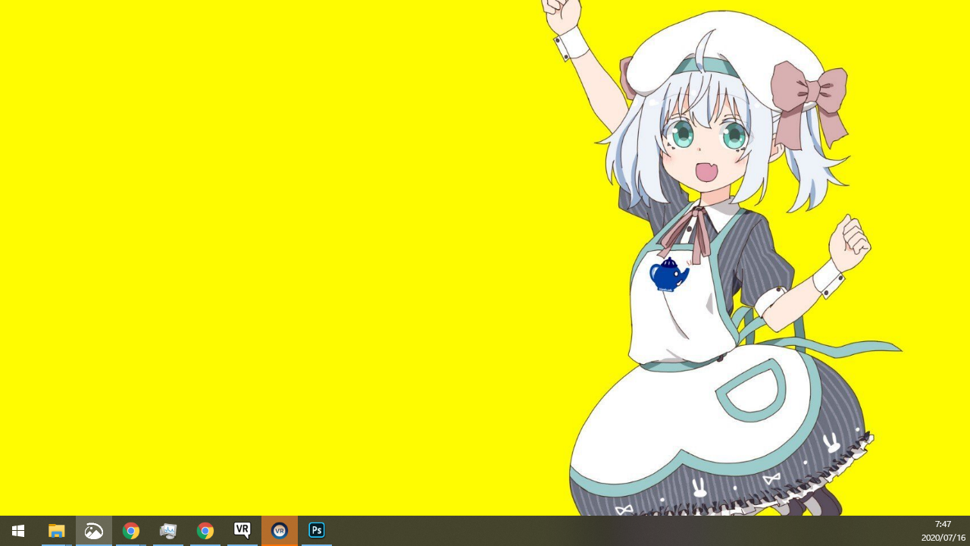Switch to the active mountain-picture app on taskbar
This screenshot has height=546, width=970.
(x=94, y=531)
